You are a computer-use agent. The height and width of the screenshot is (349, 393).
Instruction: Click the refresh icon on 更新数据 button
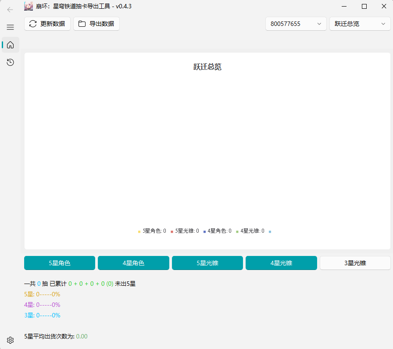tap(32, 24)
